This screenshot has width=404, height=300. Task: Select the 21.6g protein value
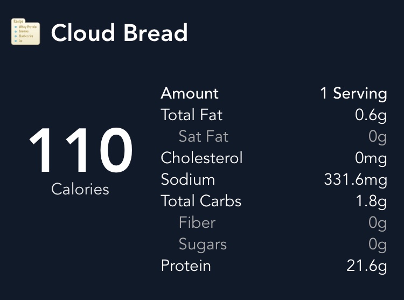(x=367, y=266)
